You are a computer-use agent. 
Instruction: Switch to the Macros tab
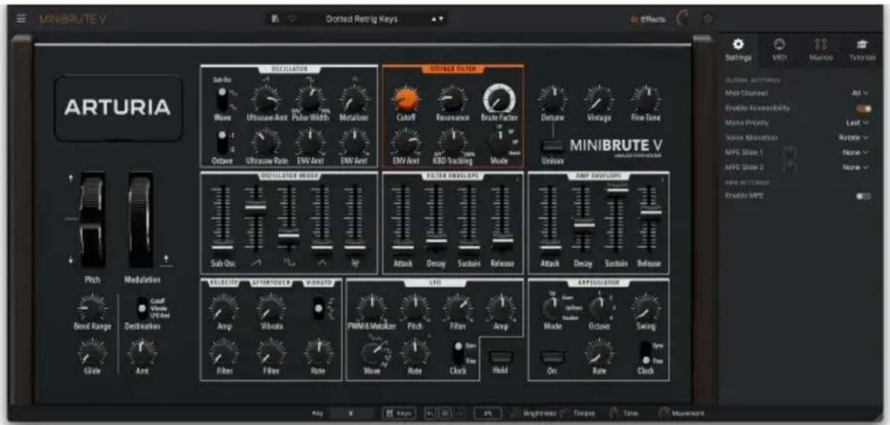[x=820, y=49]
